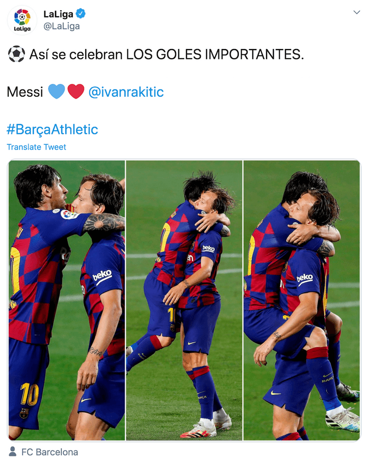Open the left photo with number 10 shorts
369x464 pixels.
tap(67, 301)
